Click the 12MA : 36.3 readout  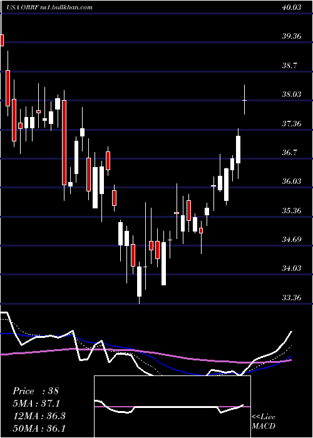point(39,415)
